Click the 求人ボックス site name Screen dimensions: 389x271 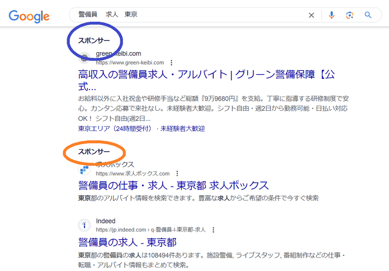coord(115,164)
